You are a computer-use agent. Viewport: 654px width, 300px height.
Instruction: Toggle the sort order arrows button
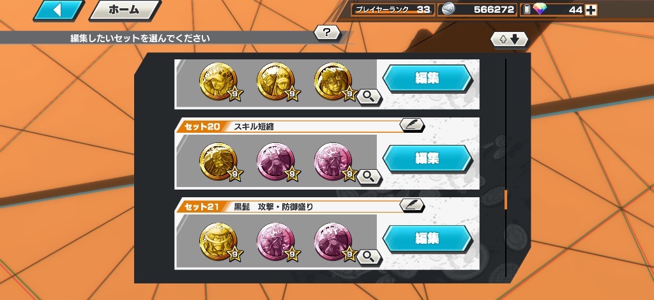[509, 39]
